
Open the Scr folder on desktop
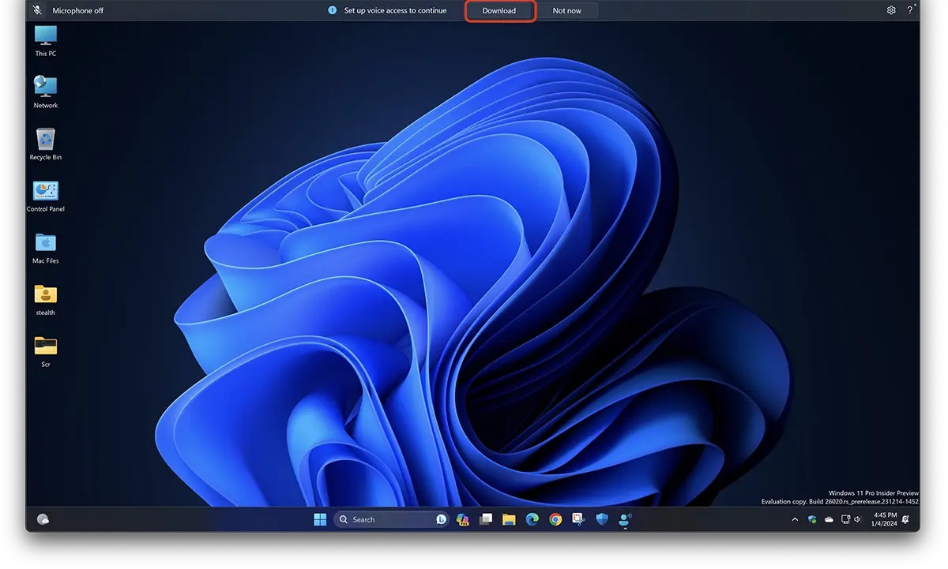tap(46, 346)
